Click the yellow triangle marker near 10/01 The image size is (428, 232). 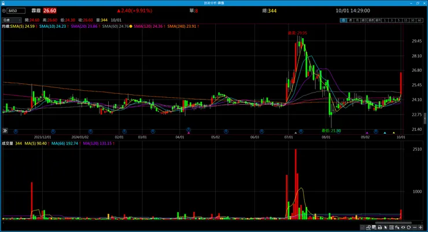coord(394,132)
